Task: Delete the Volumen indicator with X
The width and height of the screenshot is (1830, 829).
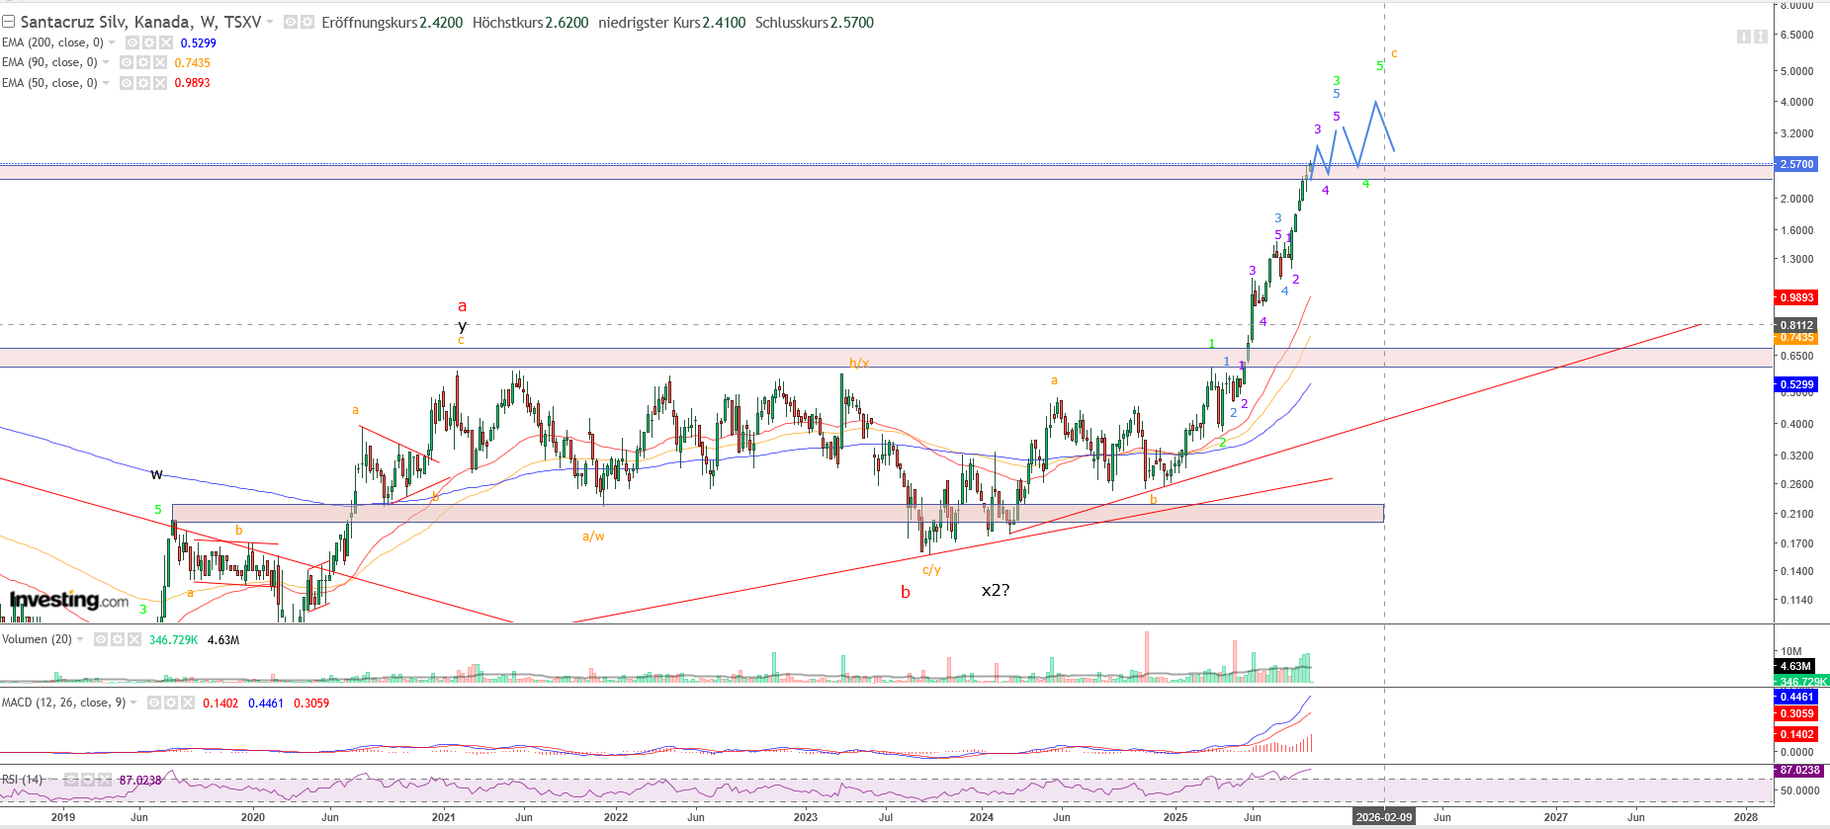Action: (x=133, y=639)
